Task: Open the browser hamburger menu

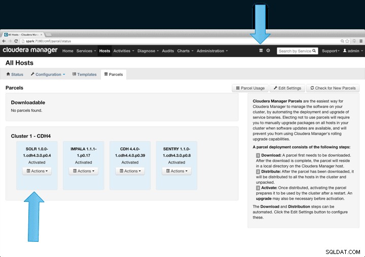Action: [x=361, y=41]
